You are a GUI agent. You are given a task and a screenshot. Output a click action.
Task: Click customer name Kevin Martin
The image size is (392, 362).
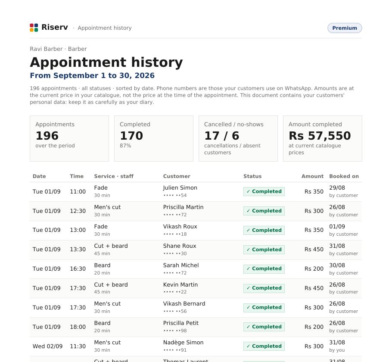pos(180,285)
